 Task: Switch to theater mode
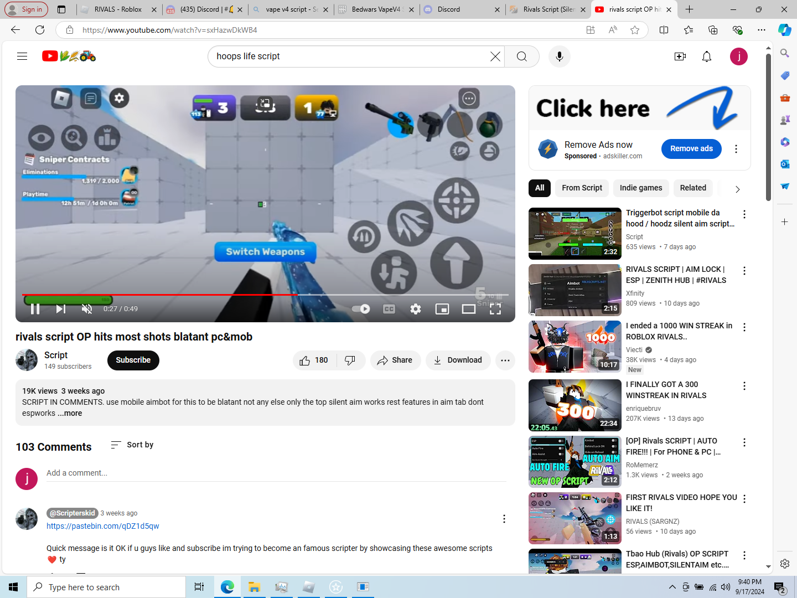coord(469,309)
